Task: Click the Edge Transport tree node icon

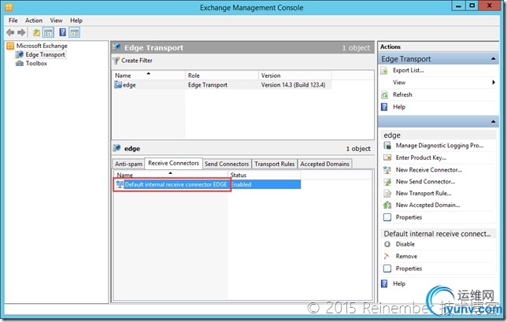Action: [20, 54]
